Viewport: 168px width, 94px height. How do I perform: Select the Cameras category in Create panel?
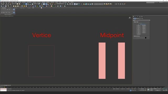pyautogui.click(x=138, y=19)
